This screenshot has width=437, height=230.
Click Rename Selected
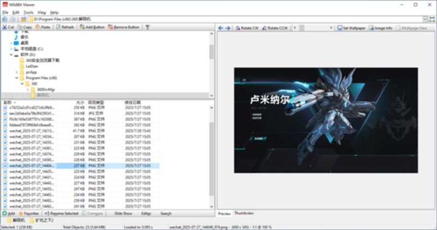coord(61,213)
